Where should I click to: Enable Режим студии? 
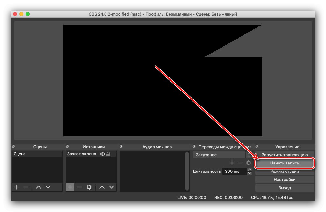coord(285,172)
